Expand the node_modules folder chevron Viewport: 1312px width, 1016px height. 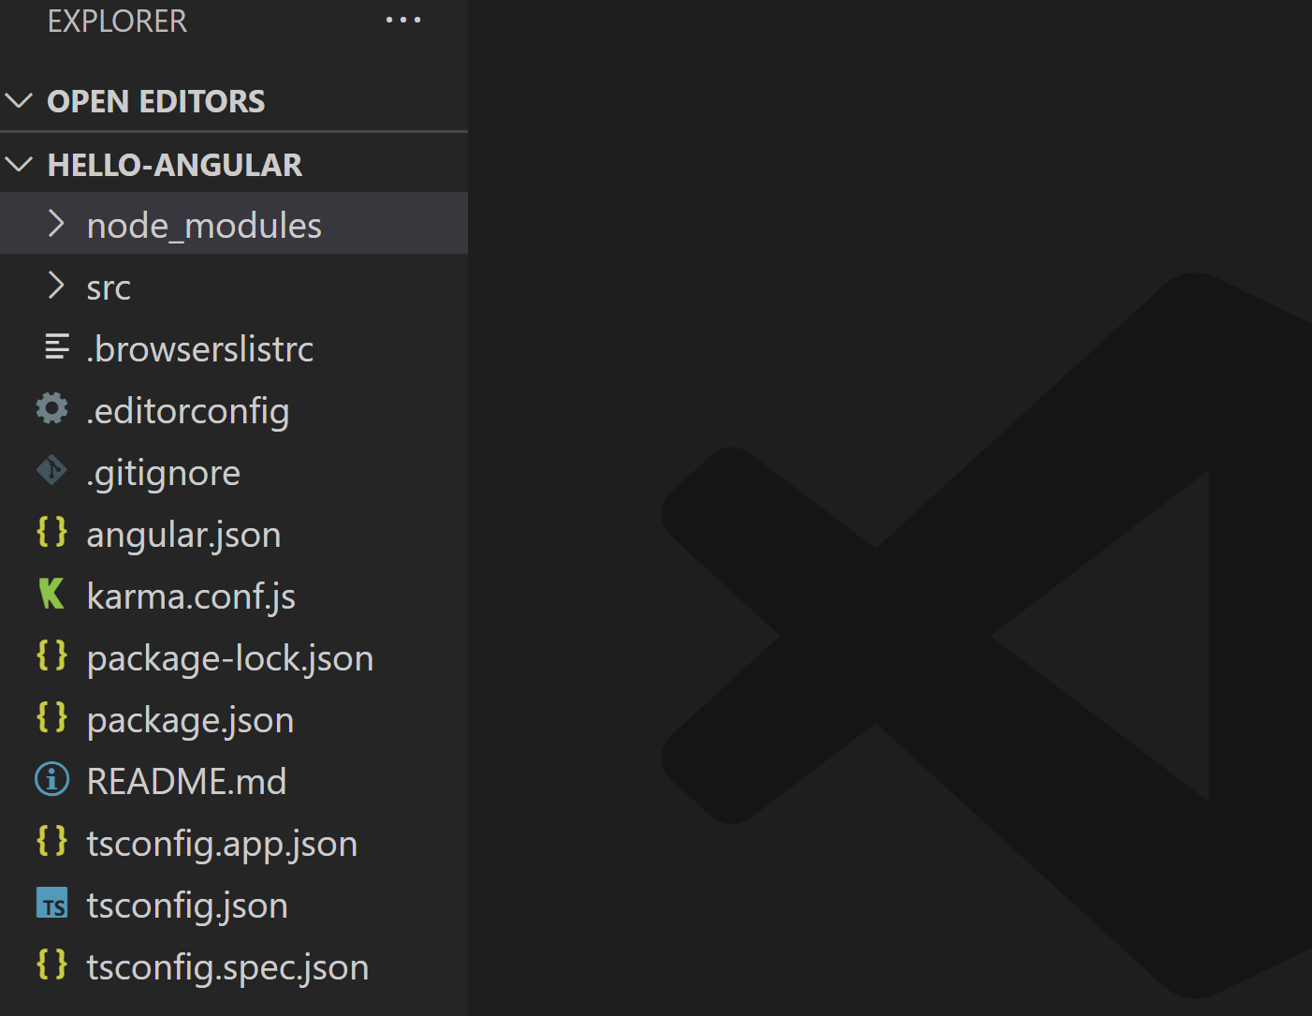(x=56, y=224)
